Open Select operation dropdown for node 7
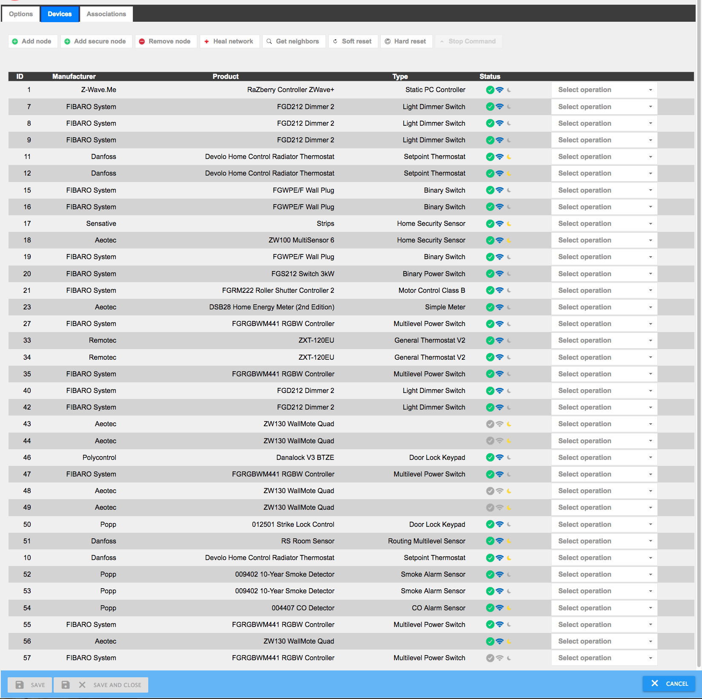Image resolution: width=702 pixels, height=699 pixels. (x=604, y=107)
